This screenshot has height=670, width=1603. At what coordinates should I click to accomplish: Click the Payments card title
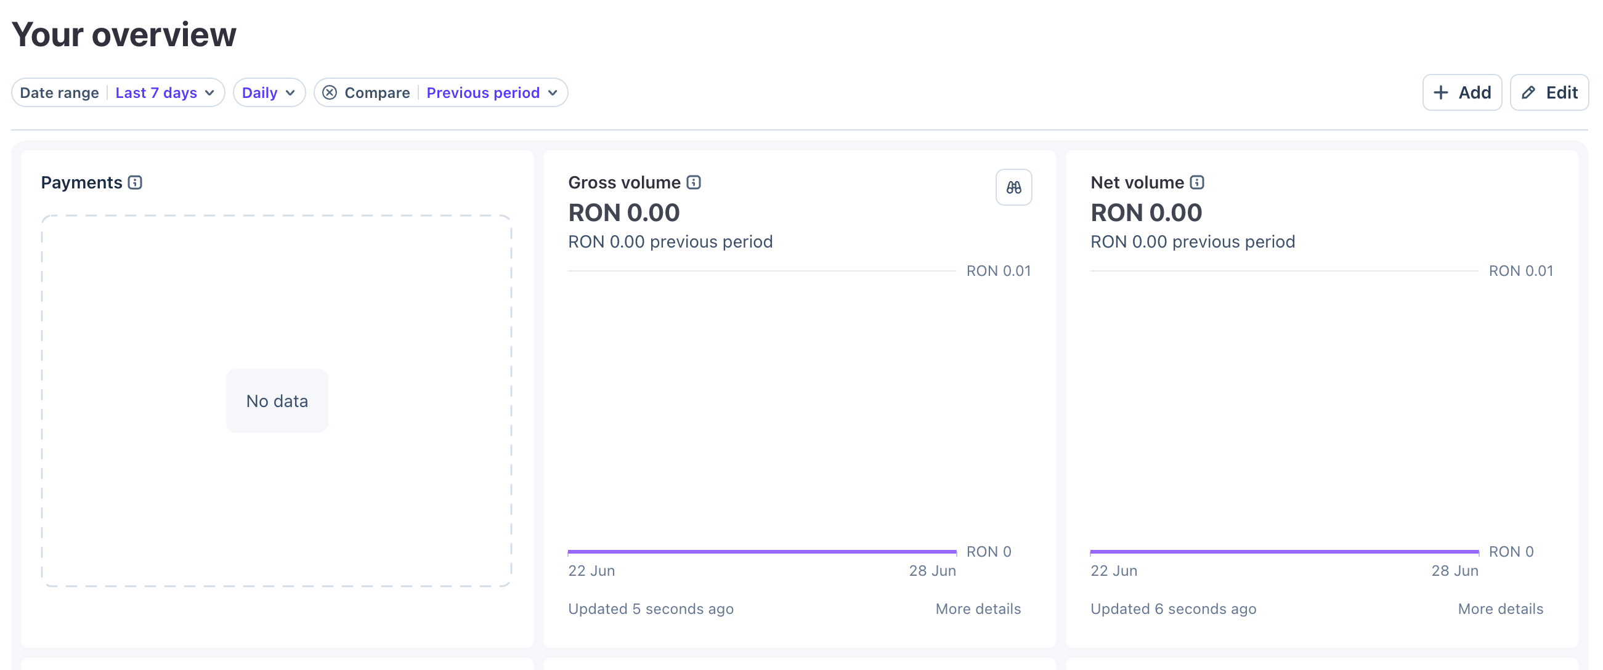[x=81, y=182]
